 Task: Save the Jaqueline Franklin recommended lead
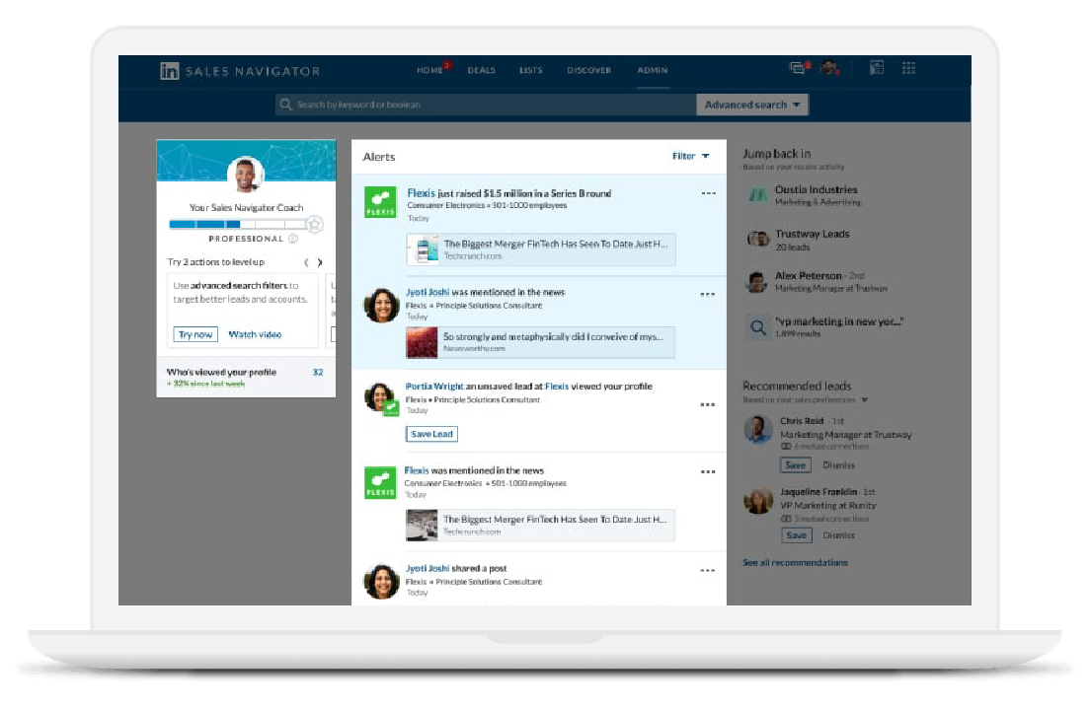[x=796, y=535]
